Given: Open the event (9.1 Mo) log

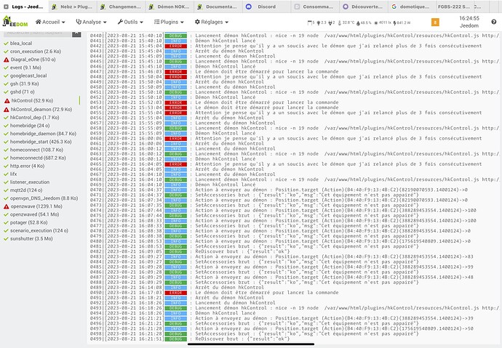Looking at the screenshot, I should tap(23, 68).
